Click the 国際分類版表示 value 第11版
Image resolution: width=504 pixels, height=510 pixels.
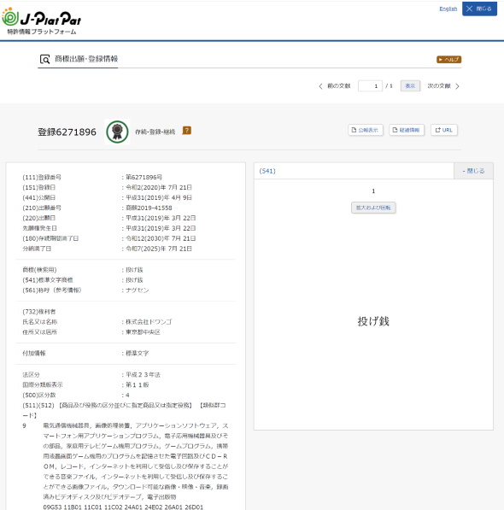click(x=138, y=384)
